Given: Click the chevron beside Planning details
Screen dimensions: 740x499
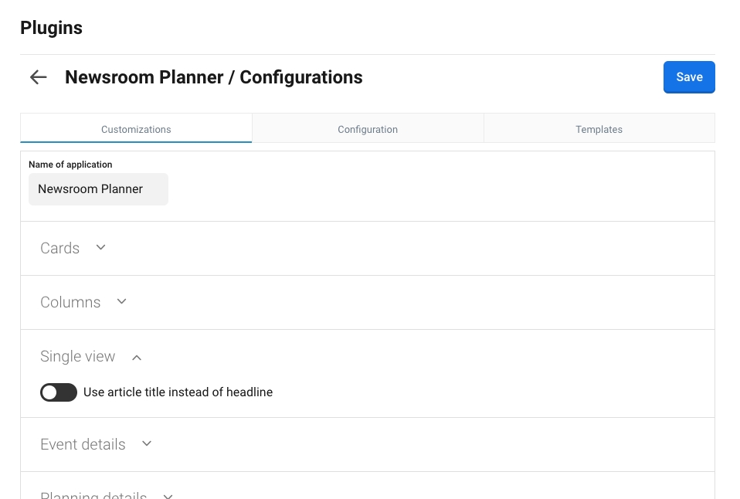Looking at the screenshot, I should pos(168,495).
